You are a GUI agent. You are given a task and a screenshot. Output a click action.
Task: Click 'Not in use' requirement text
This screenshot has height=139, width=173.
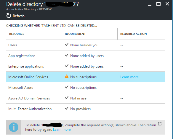pyautogui.click(x=78, y=98)
